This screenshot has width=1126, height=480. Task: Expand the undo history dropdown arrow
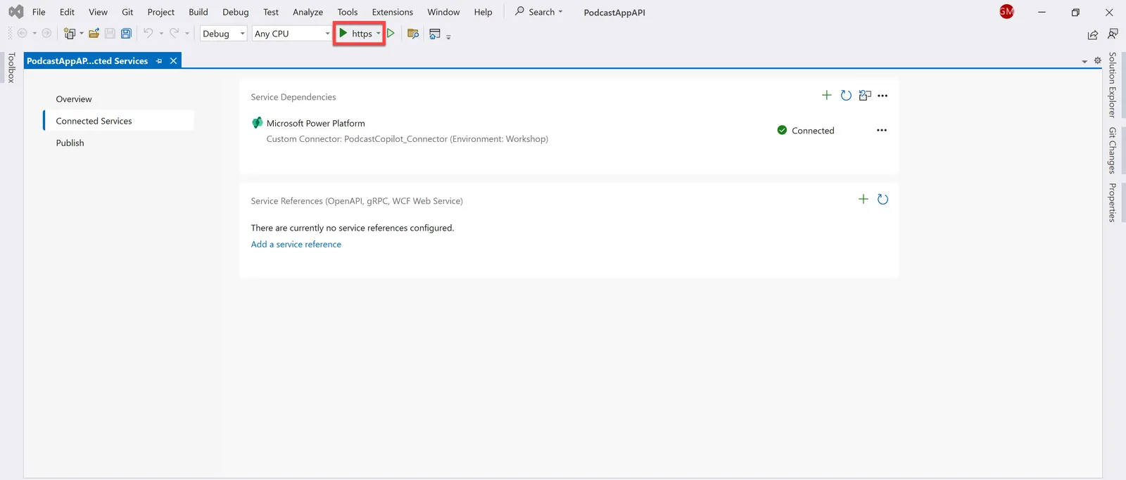pyautogui.click(x=161, y=33)
